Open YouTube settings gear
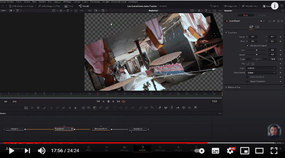 pyautogui.click(x=230, y=151)
